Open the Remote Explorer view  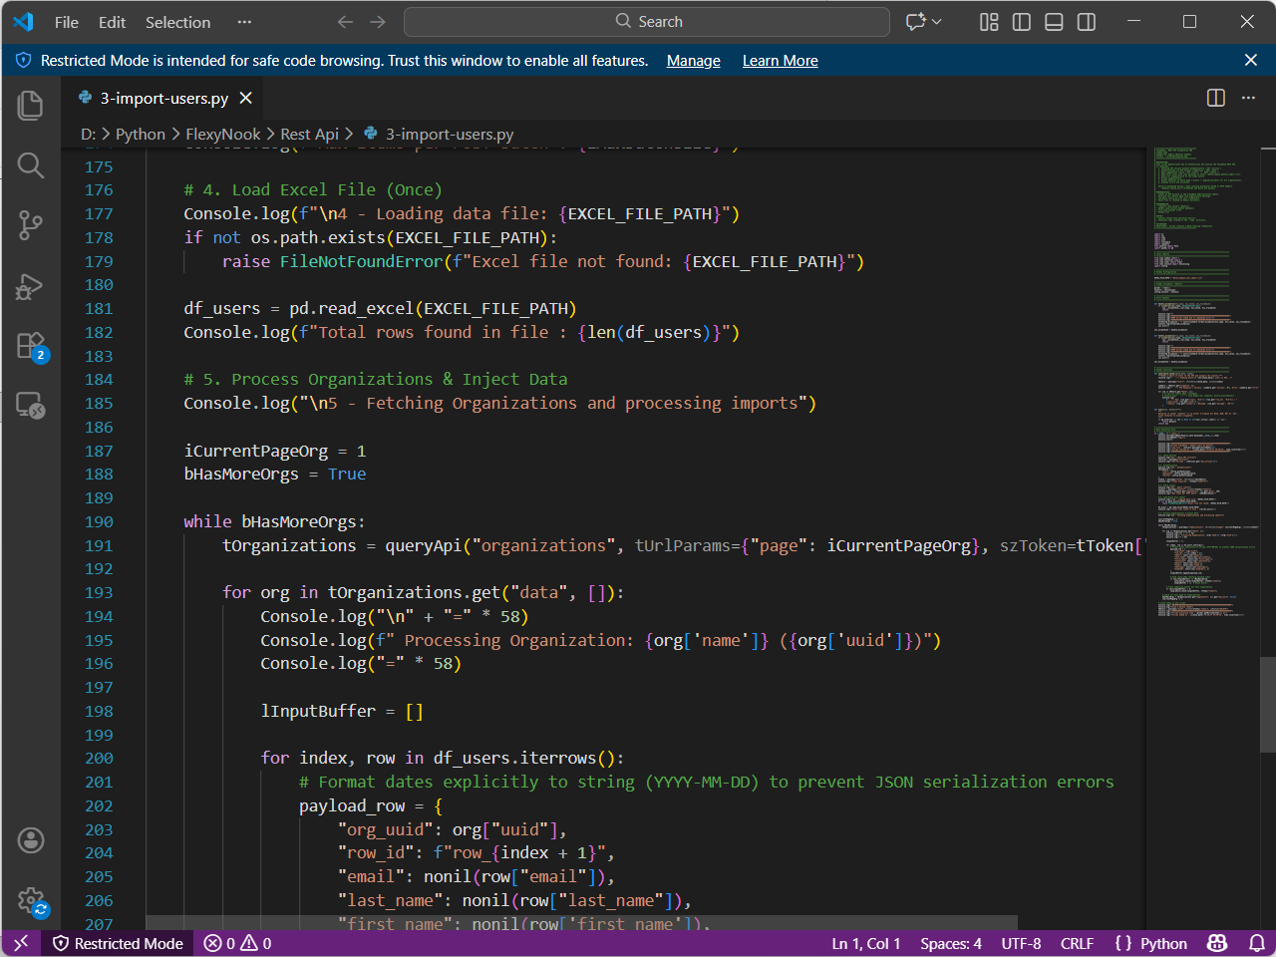(31, 406)
